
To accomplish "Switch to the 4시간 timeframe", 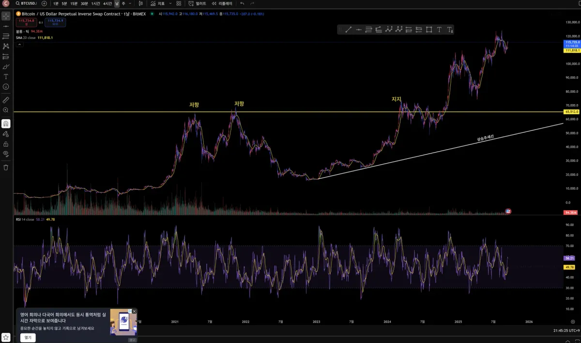I will 107,3.
